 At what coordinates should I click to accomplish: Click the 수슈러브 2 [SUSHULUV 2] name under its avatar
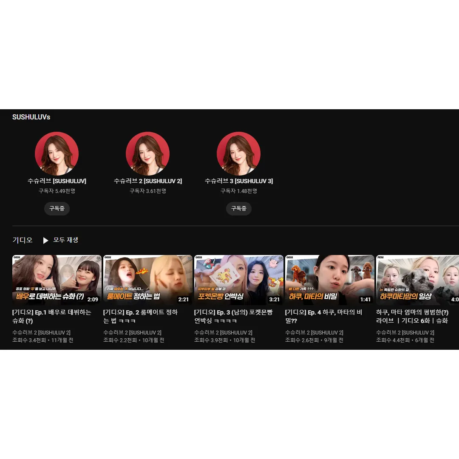(147, 181)
